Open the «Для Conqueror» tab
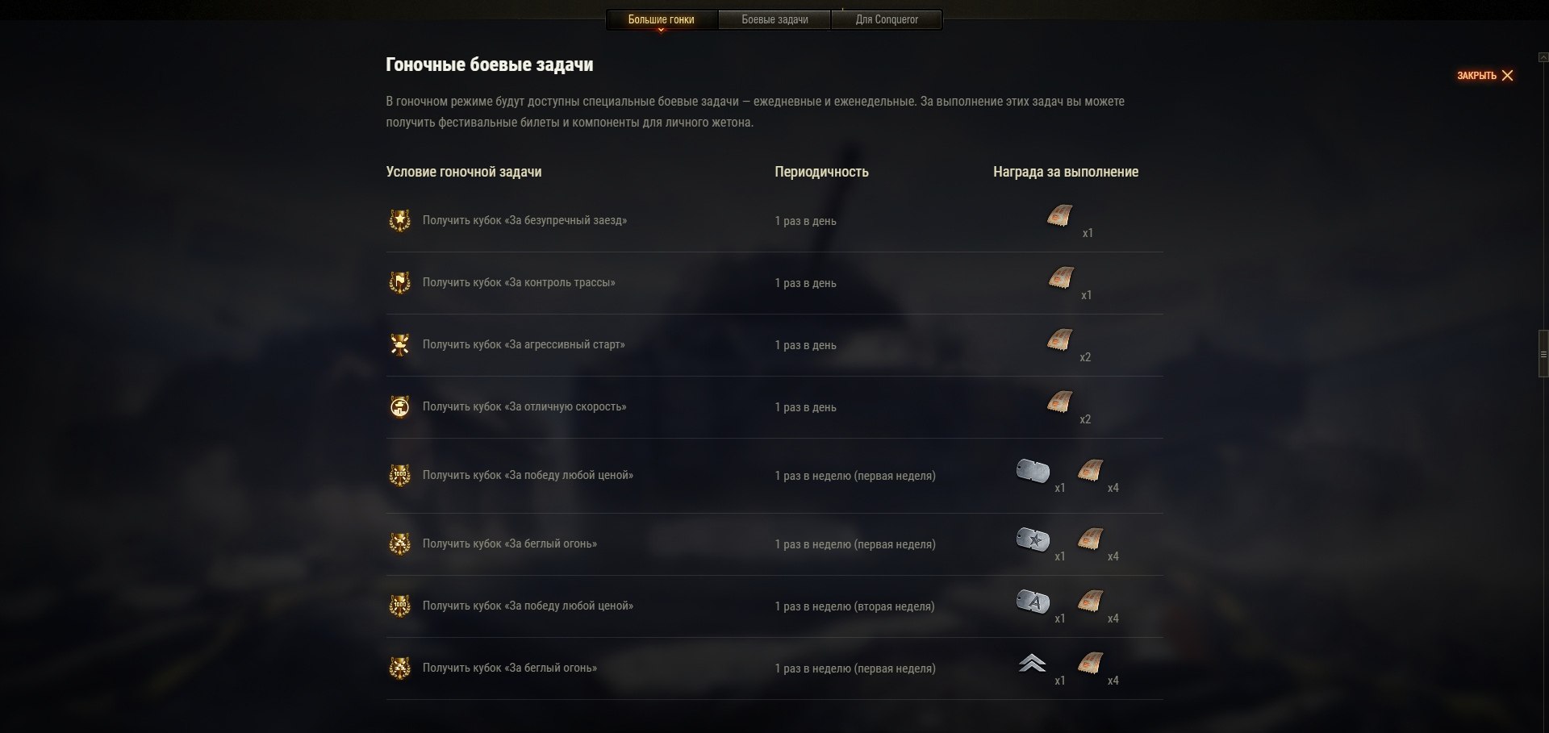 (x=887, y=19)
